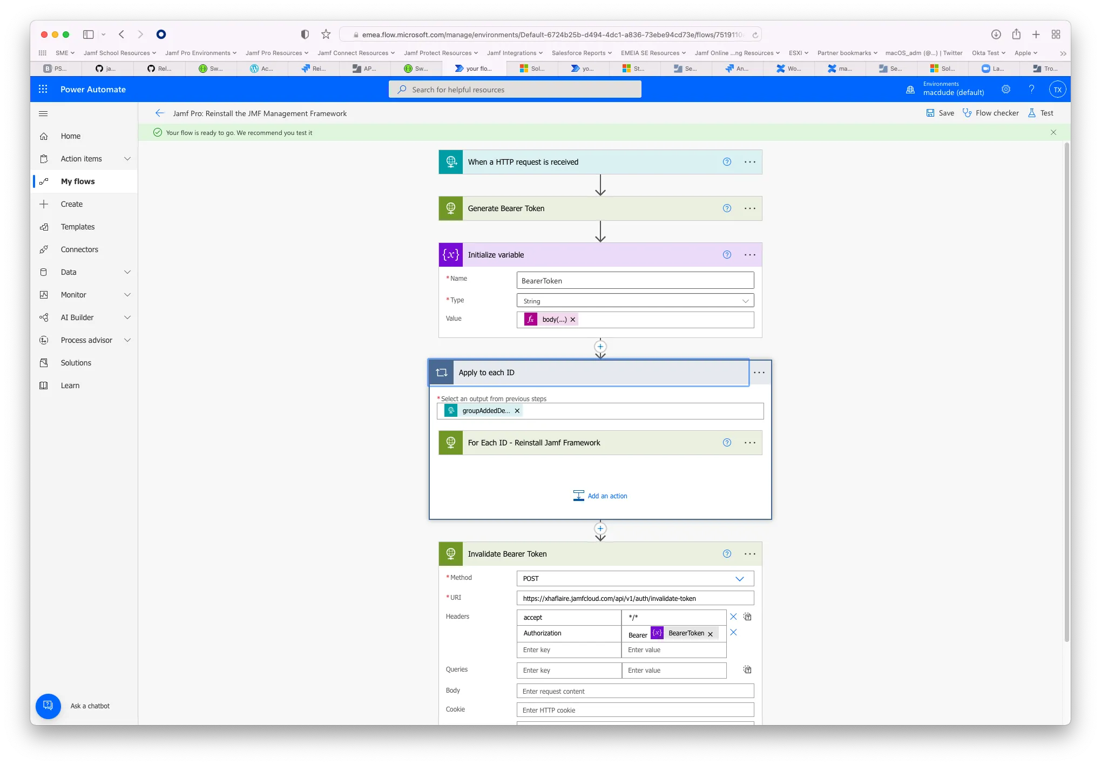
Task: Open the Connectors section
Action: click(x=79, y=249)
